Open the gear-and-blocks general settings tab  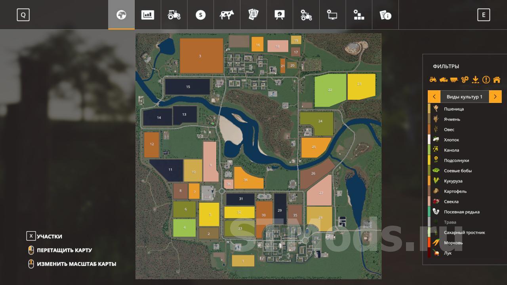(x=359, y=15)
